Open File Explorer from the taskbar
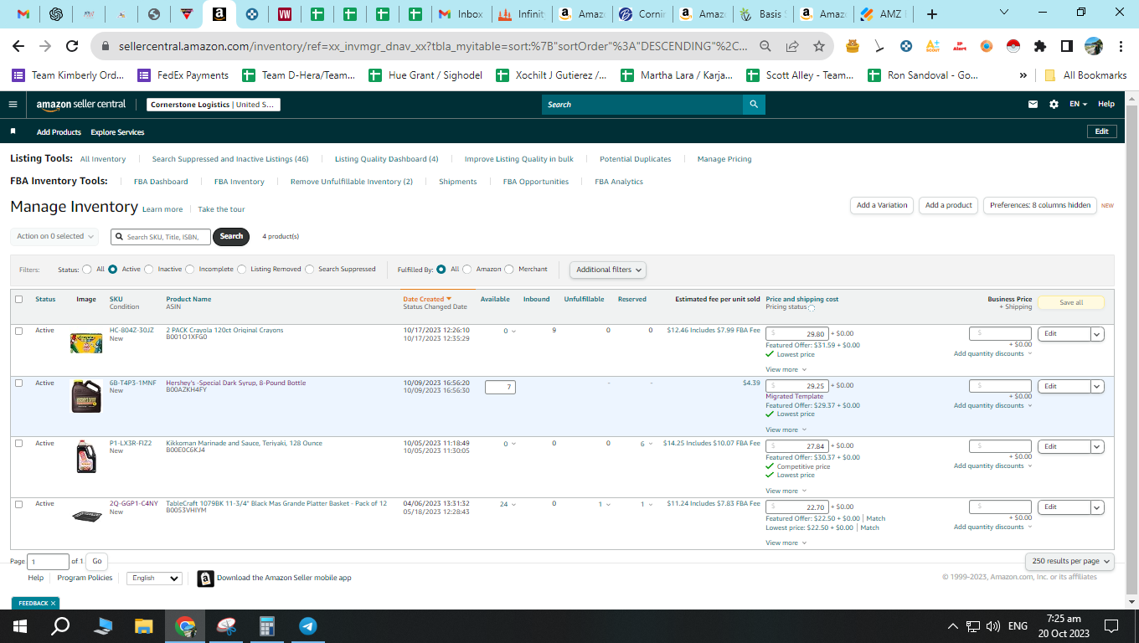The width and height of the screenshot is (1139, 643). [144, 626]
